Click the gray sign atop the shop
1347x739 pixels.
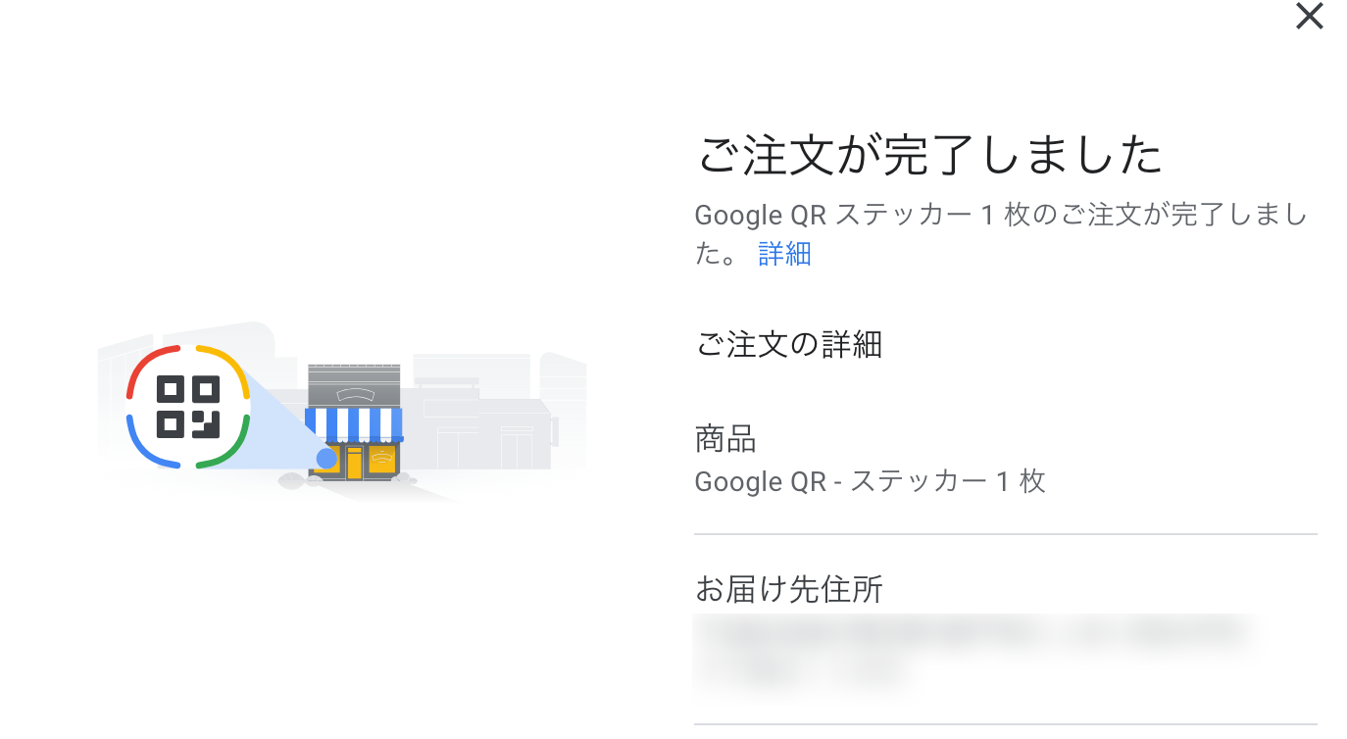[354, 384]
